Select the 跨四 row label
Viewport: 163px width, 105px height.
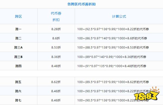[18, 66]
